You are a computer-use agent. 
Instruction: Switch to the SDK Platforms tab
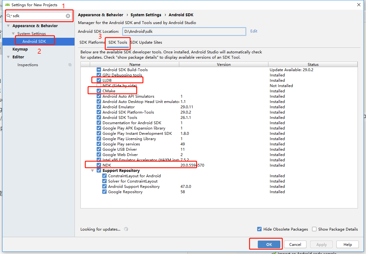[x=92, y=42]
